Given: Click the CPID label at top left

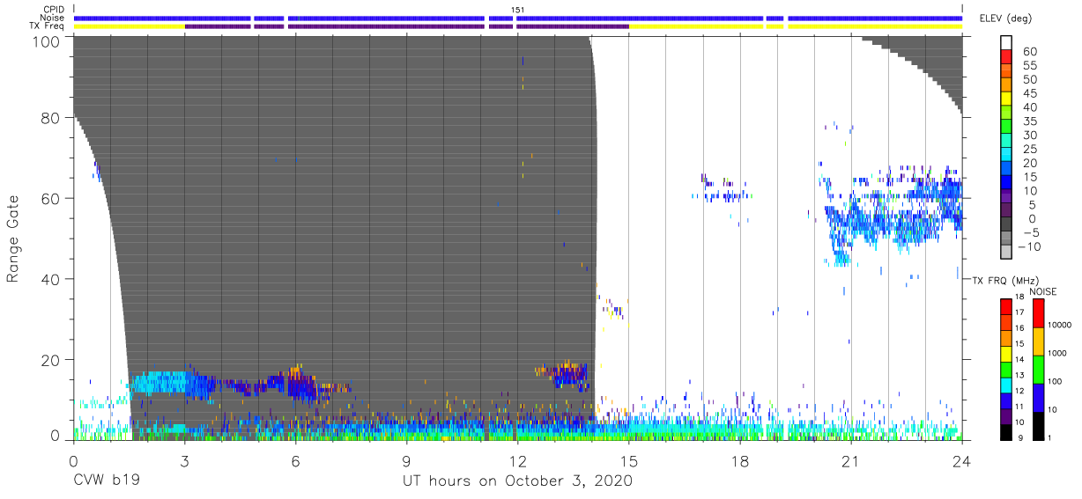Looking at the screenshot, I should (x=53, y=10).
